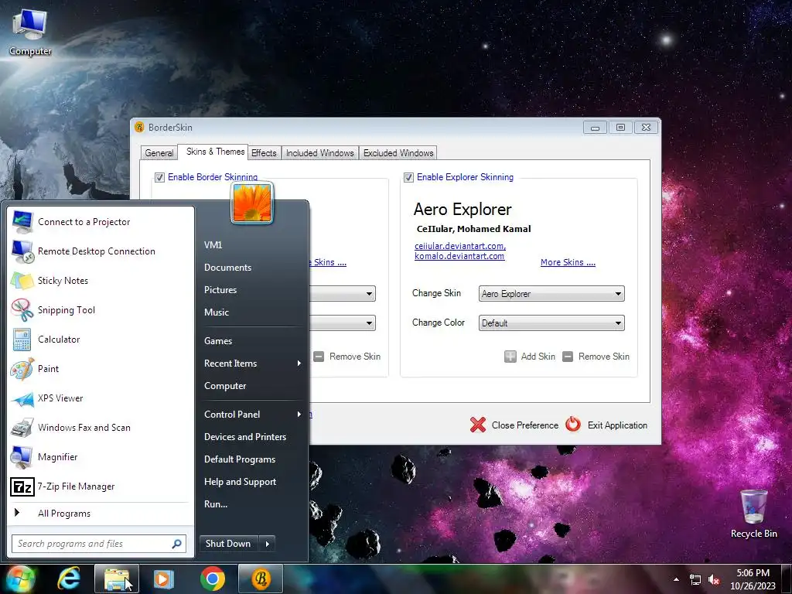The height and width of the screenshot is (594, 792).
Task: Switch to the General tab
Action: (159, 153)
